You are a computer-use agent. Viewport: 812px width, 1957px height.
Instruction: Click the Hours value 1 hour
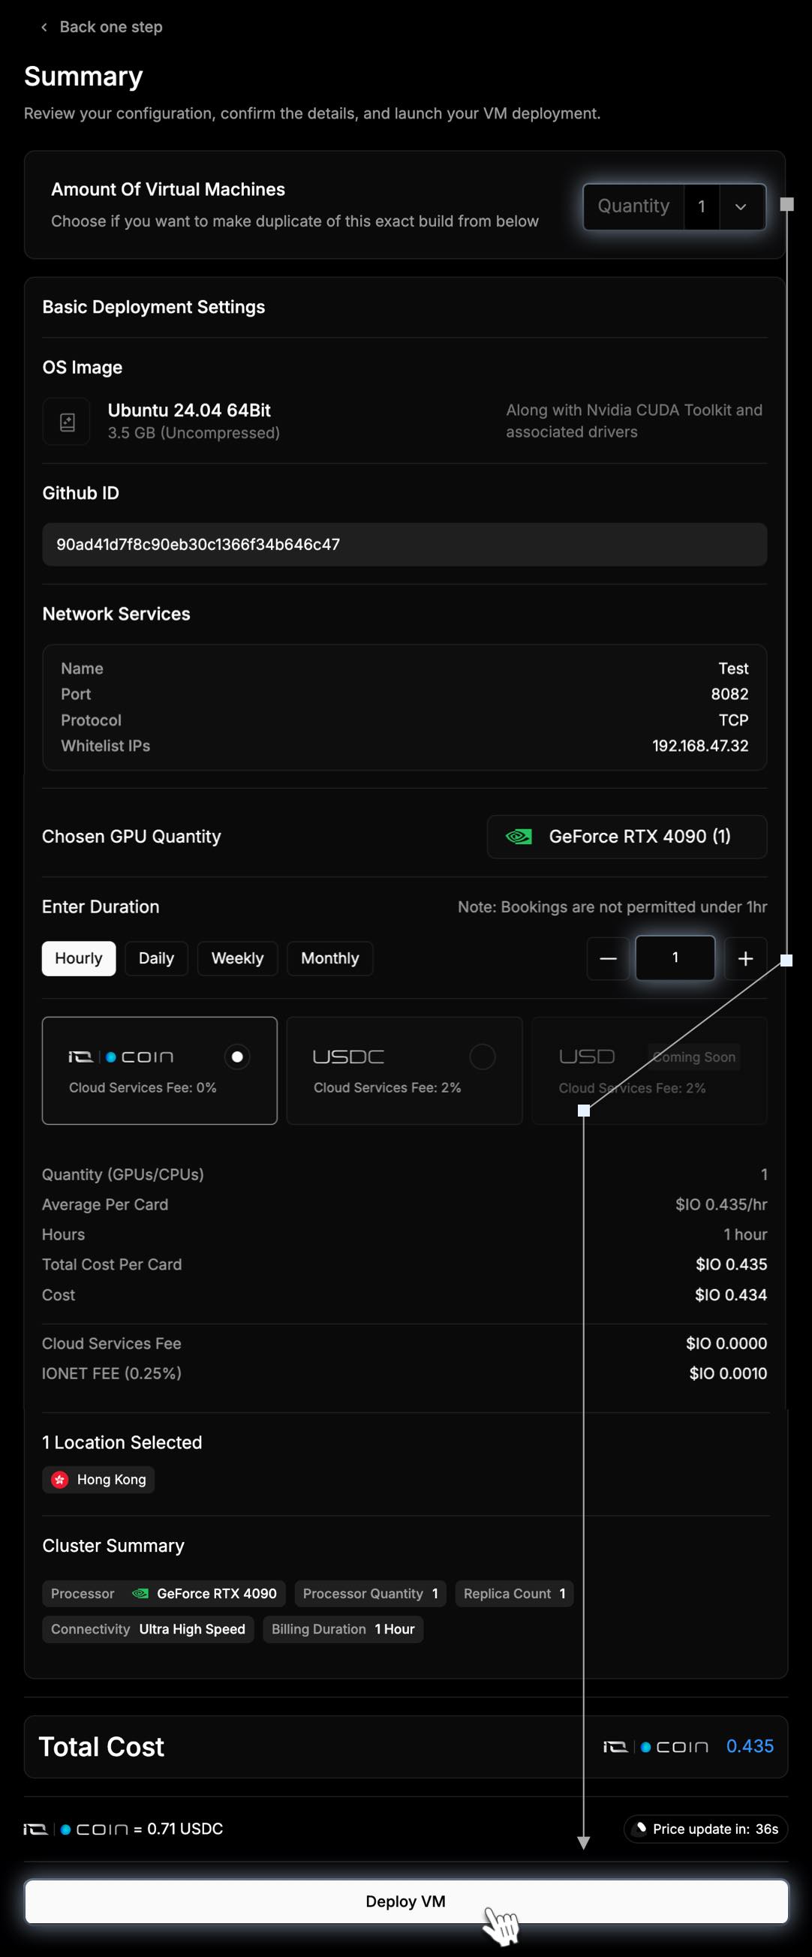coord(745,1234)
